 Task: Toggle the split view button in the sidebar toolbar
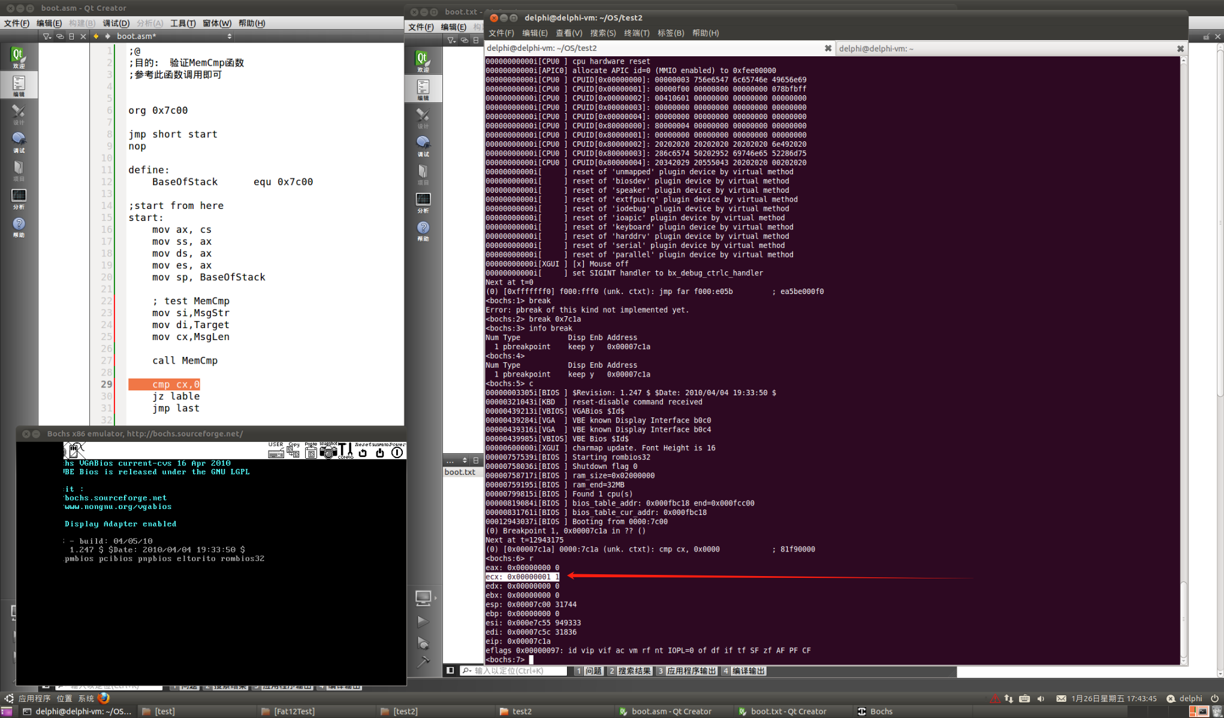click(x=71, y=37)
